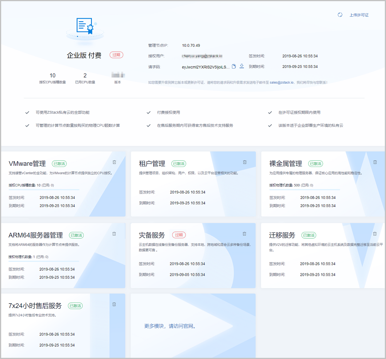Delete the 7x24小时售后服务 module license
The height and width of the screenshot is (359, 386).
[114, 304]
